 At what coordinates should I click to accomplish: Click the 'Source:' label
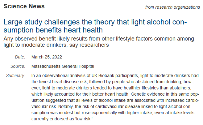(18, 66)
